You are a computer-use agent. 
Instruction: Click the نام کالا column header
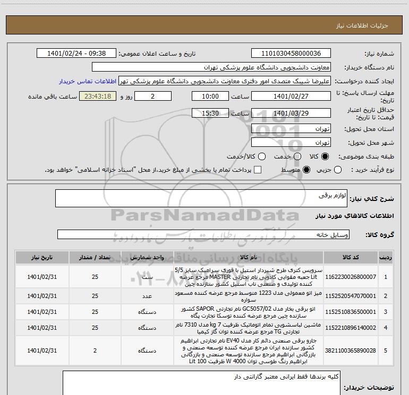(x=249, y=258)
